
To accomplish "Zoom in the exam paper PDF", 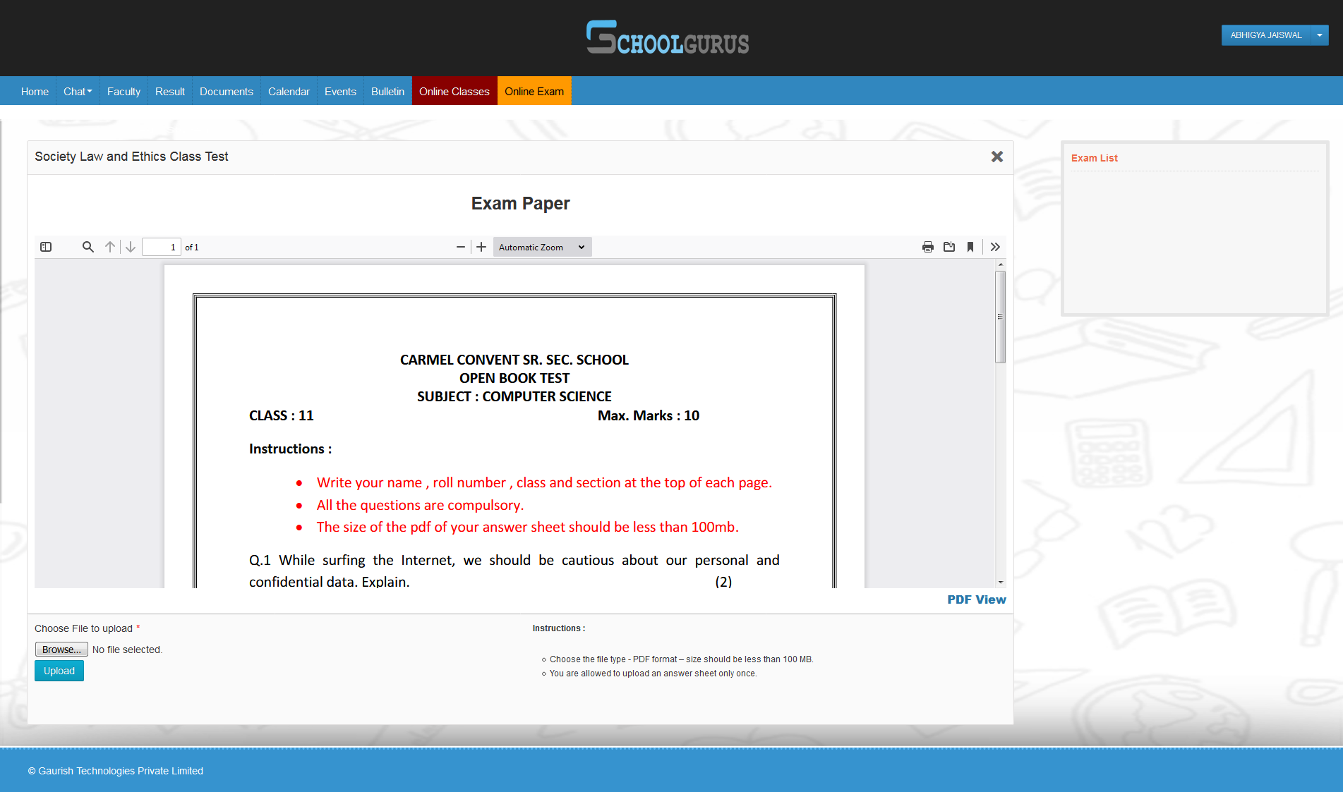I will 481,247.
